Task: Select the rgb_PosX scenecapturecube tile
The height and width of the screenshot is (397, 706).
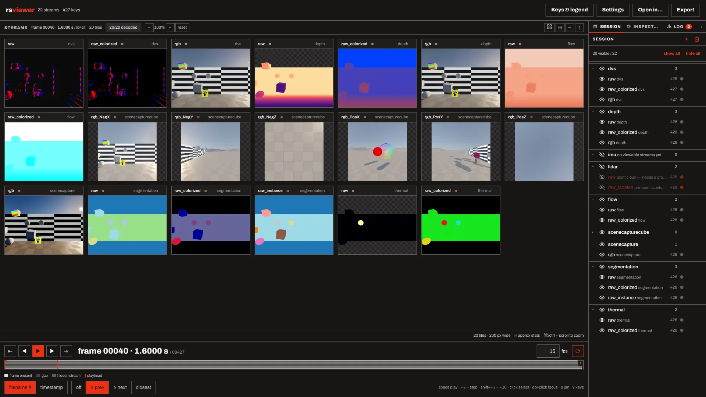Action: (x=377, y=147)
